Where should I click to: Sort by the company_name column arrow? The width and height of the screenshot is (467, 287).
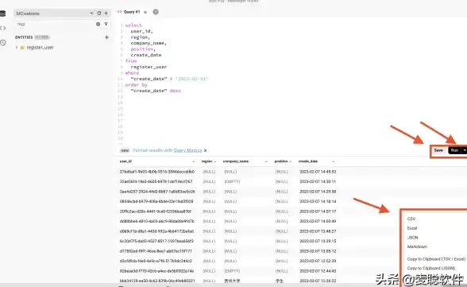pyautogui.click(x=266, y=161)
